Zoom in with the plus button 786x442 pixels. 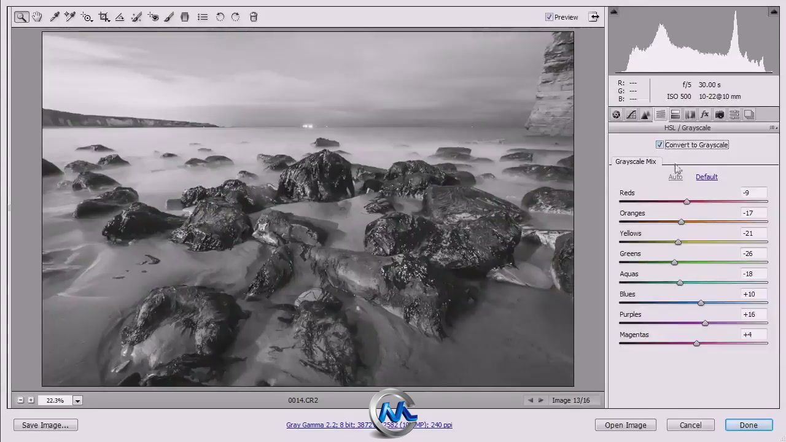pyautogui.click(x=31, y=400)
